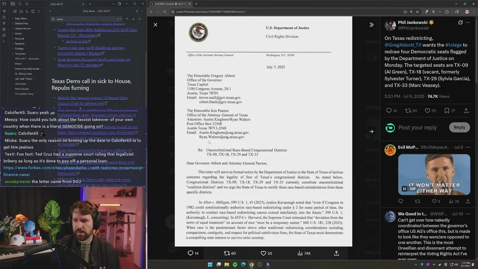Click the Reply button
This screenshot has width=478, height=269.
point(459,127)
